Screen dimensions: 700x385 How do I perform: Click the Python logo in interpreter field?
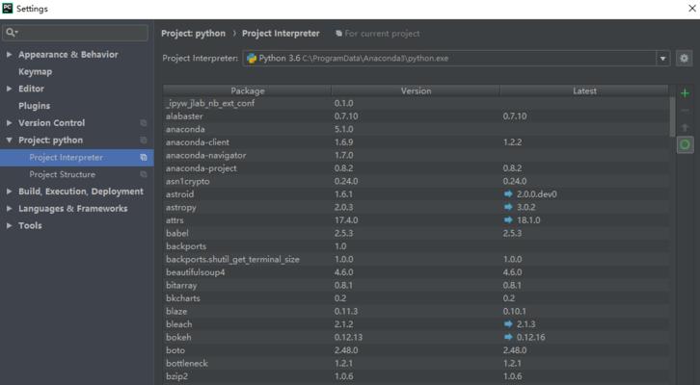point(252,59)
